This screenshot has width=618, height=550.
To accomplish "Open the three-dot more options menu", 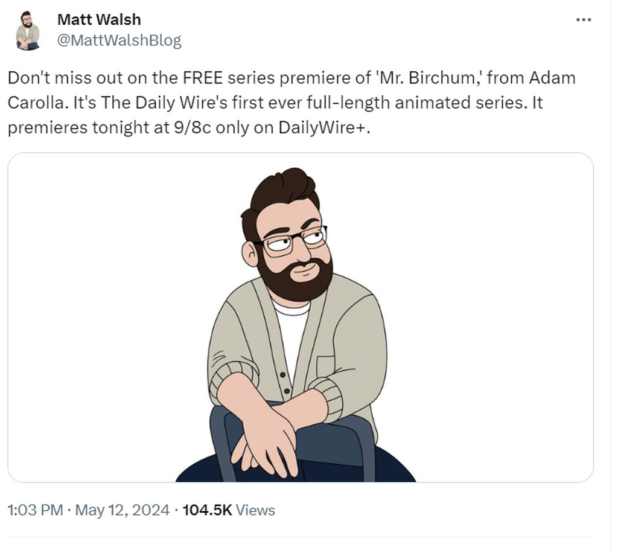I will point(584,20).
